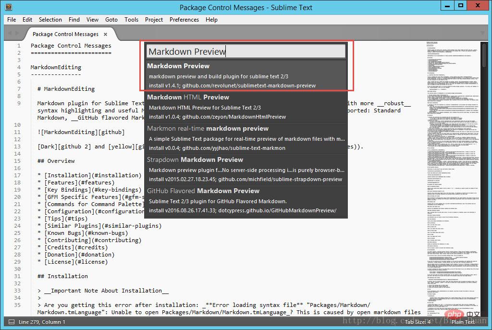Viewport: 492px width, 330px height.
Task: Open the File menu
Action: [12, 19]
